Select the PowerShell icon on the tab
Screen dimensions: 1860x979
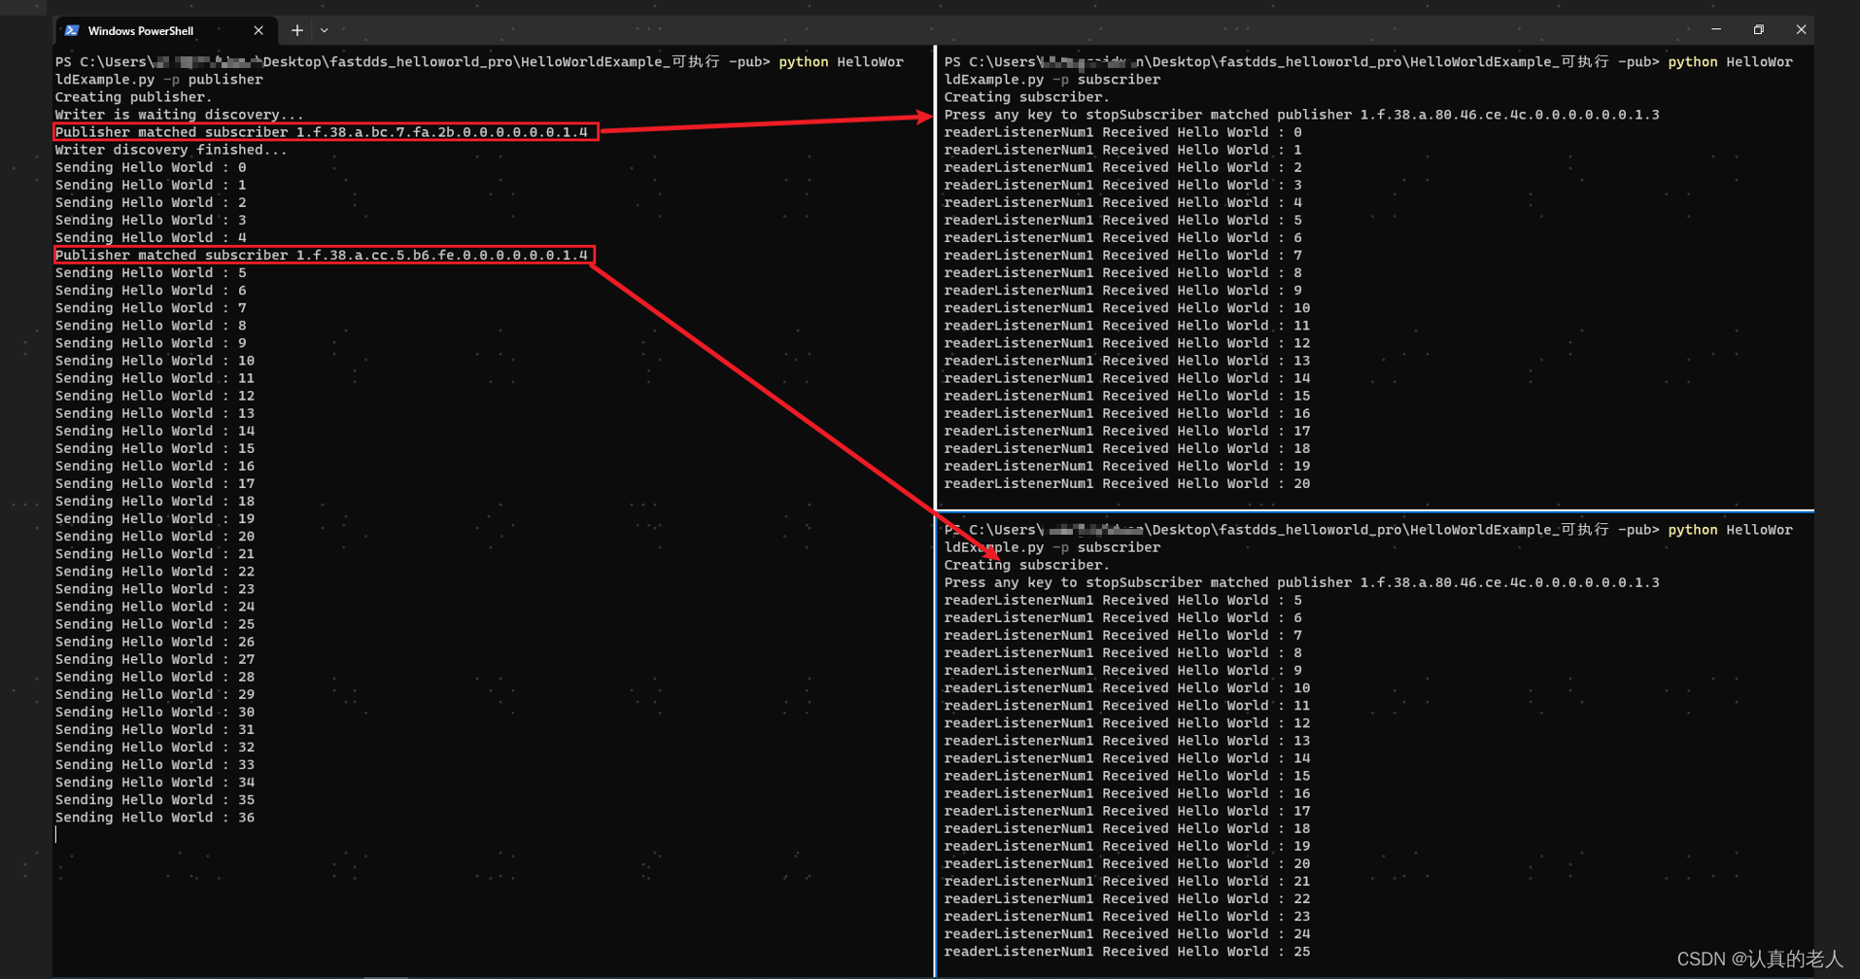(x=72, y=30)
